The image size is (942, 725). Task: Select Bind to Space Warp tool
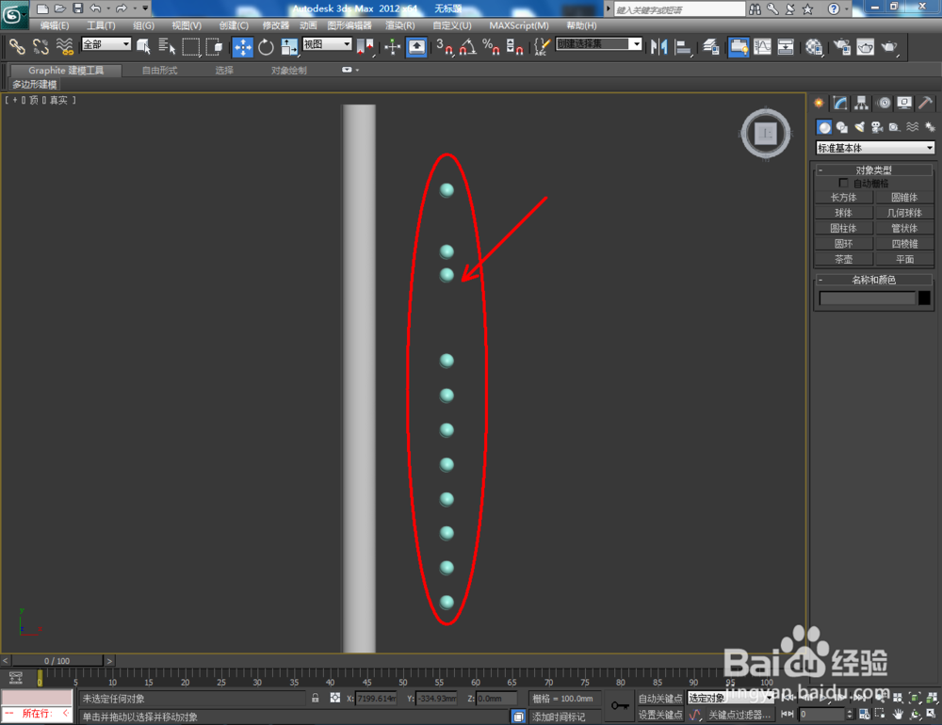tap(64, 47)
